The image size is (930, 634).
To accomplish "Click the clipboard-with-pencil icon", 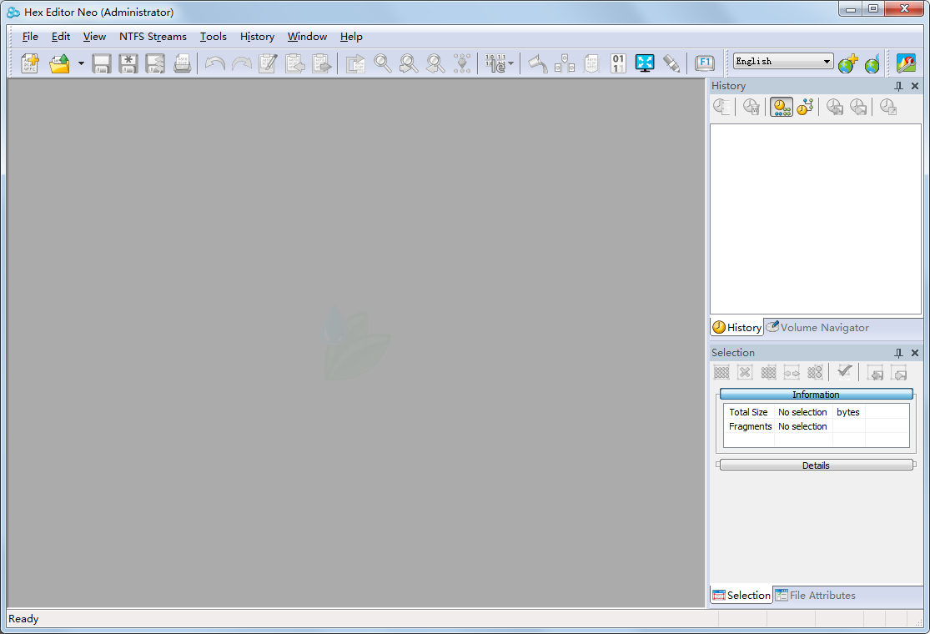I will pyautogui.click(x=268, y=63).
